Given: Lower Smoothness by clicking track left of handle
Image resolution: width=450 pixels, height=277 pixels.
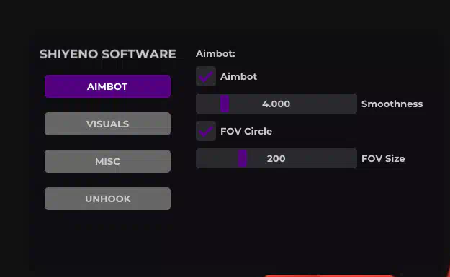Looking at the screenshot, I should point(208,104).
